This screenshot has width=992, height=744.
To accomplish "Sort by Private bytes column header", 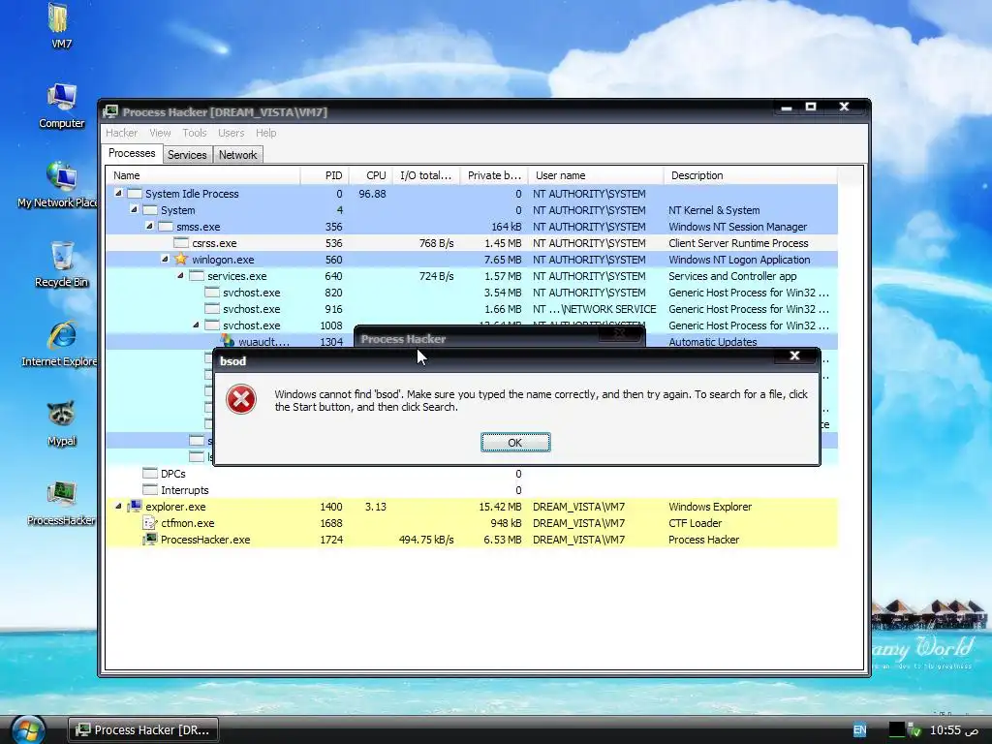I will point(494,175).
